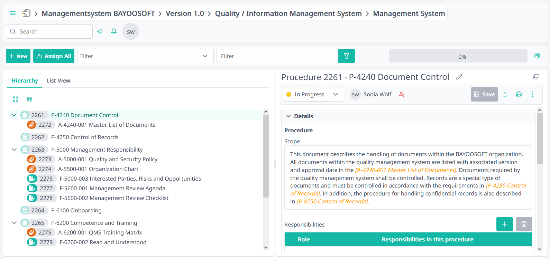This screenshot has width=550, height=259.
Task: Click the back-to-project icon in breadcrumb
Action: (26, 13)
